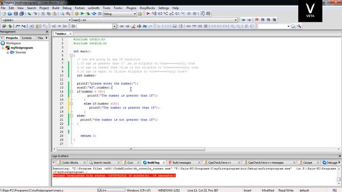
Task: Open the Settings menu
Action: click(164, 8)
